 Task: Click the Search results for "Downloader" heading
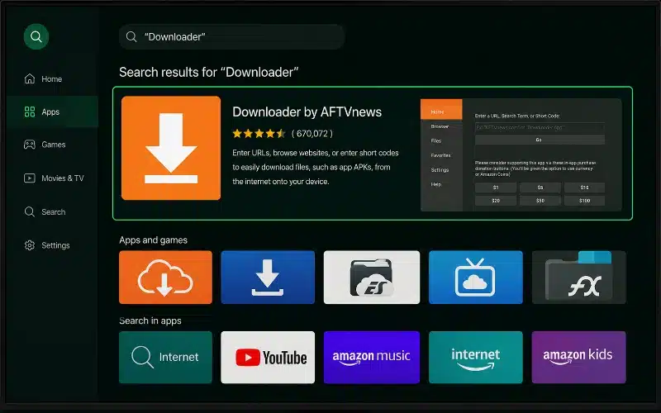209,73
